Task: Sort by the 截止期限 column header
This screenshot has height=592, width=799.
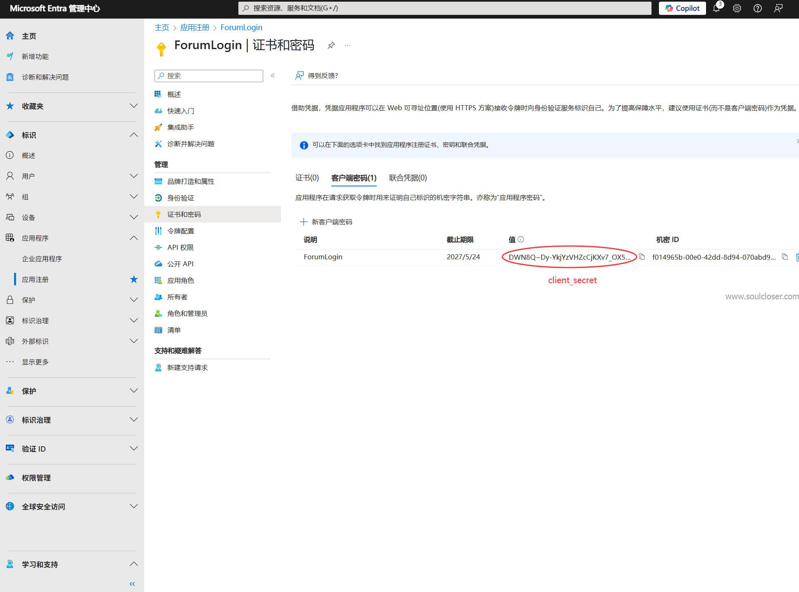Action: point(460,239)
